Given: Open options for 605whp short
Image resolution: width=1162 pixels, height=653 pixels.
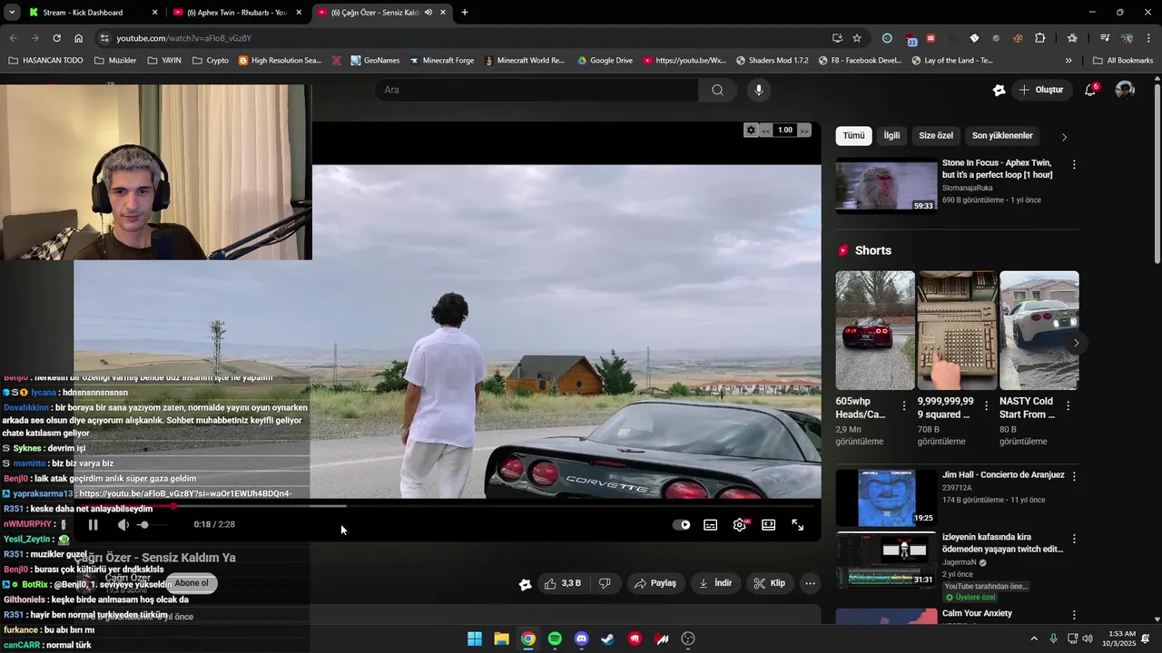Looking at the screenshot, I should (x=904, y=406).
